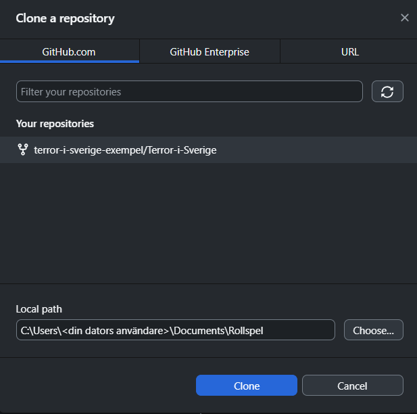Select the URL tab
The image size is (417, 414).
349,51
